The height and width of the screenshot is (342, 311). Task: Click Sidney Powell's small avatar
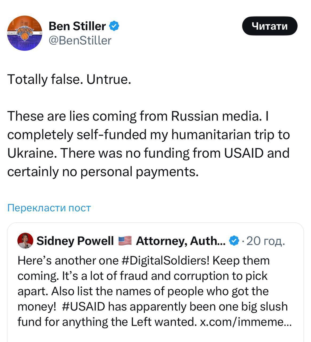(x=25, y=240)
